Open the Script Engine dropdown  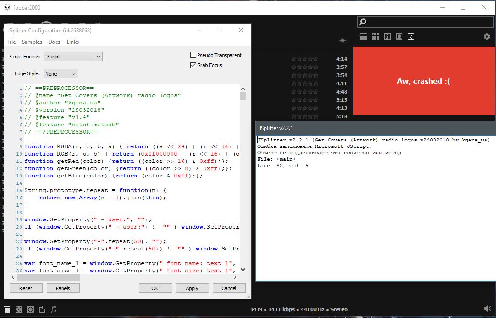point(73,57)
